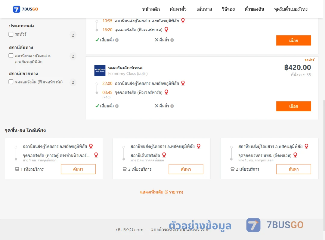Click สถานีปลายทาง filter heading

click(x=23, y=73)
